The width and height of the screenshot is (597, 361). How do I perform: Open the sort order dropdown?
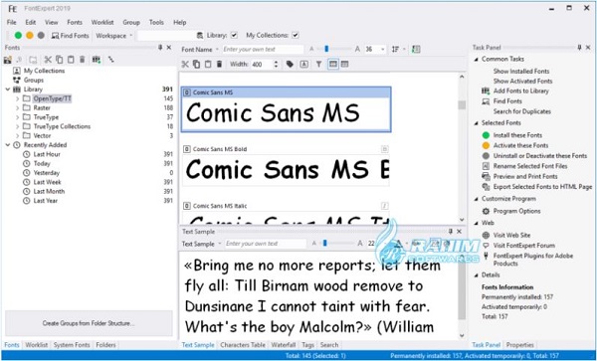click(x=398, y=49)
